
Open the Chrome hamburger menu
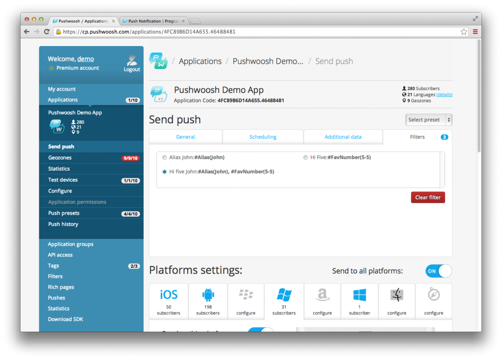coord(475,32)
